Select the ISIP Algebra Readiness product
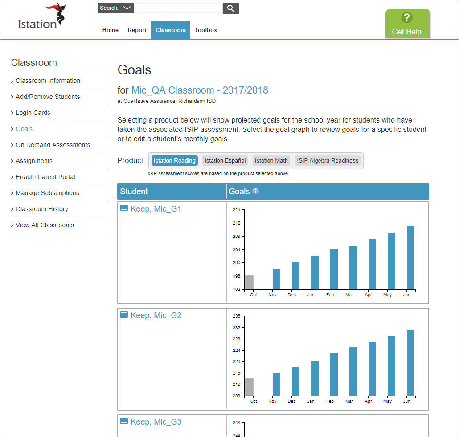 point(328,161)
